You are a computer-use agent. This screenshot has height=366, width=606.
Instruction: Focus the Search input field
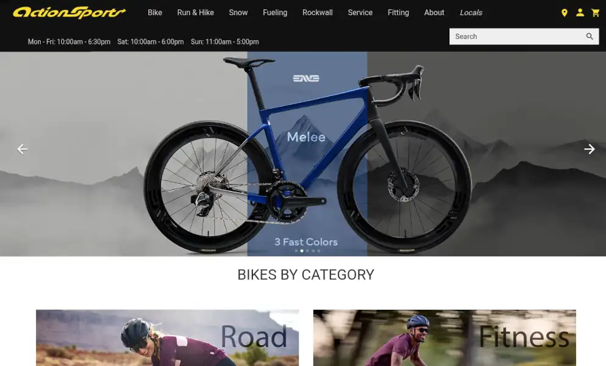tap(518, 37)
